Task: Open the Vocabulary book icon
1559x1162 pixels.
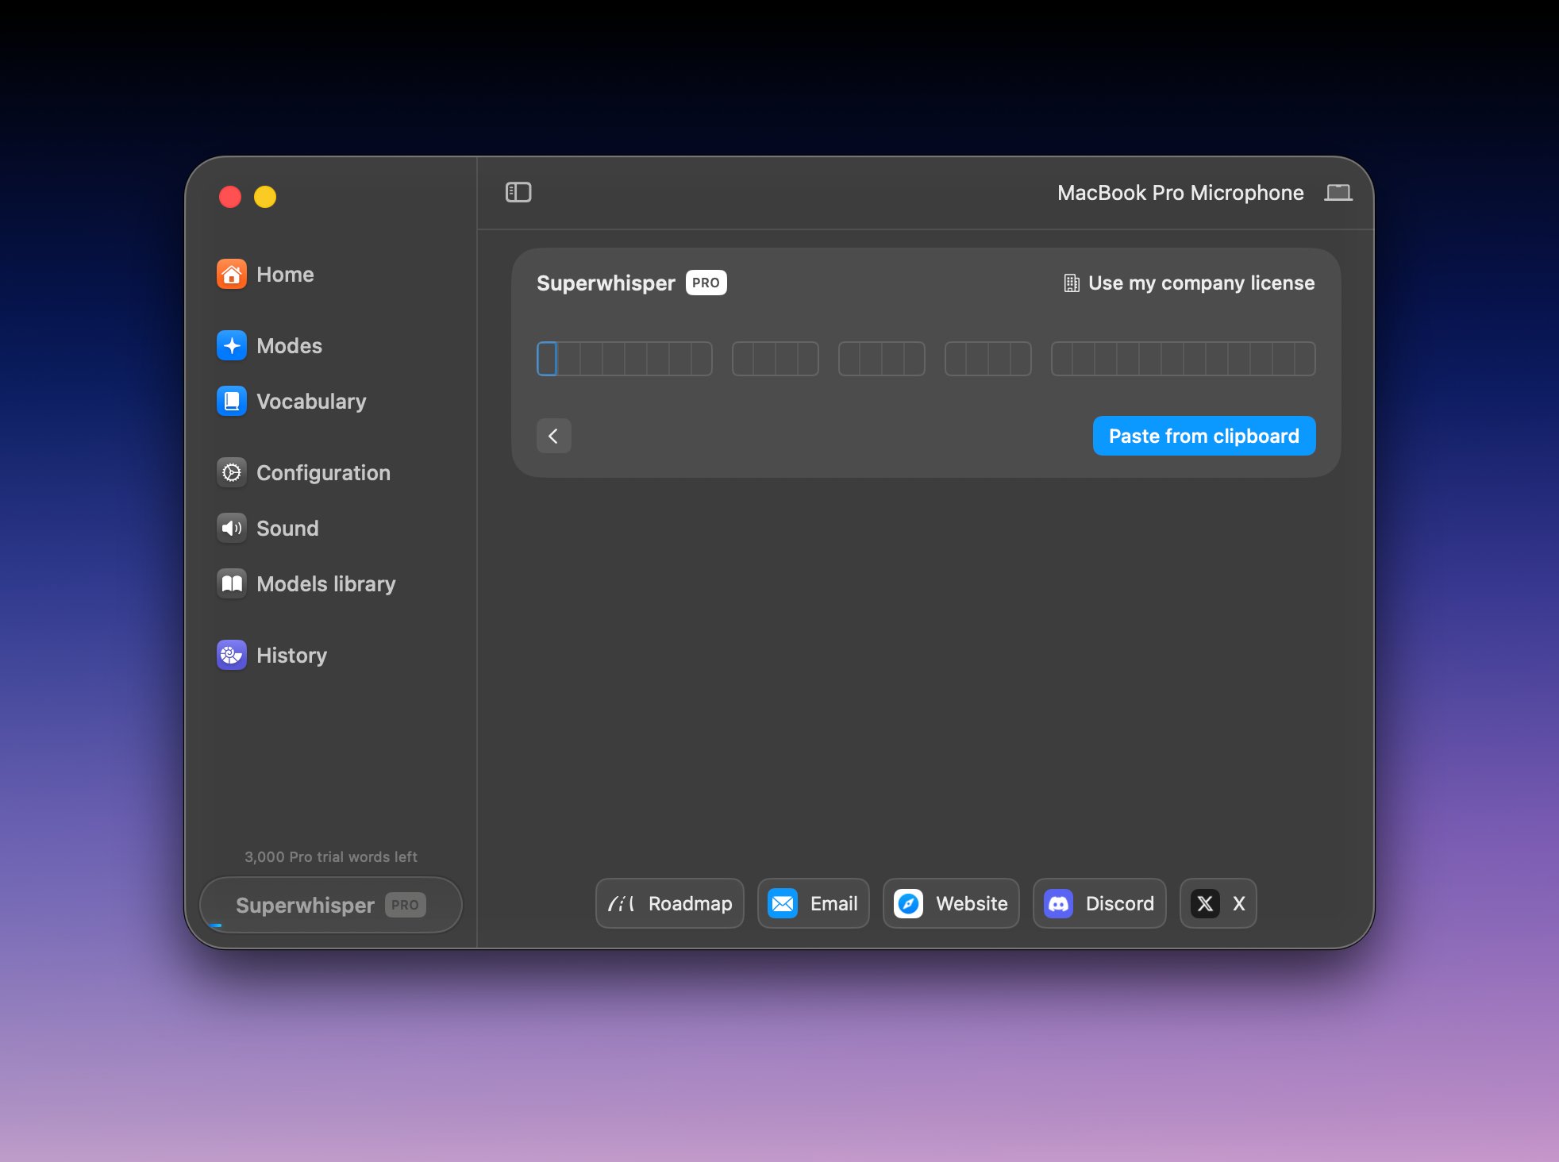Action: [232, 402]
